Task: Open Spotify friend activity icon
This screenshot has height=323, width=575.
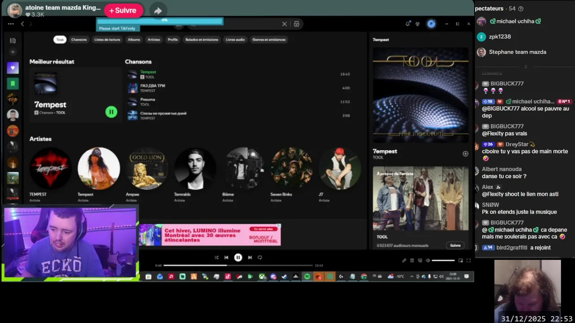Action: point(417,24)
